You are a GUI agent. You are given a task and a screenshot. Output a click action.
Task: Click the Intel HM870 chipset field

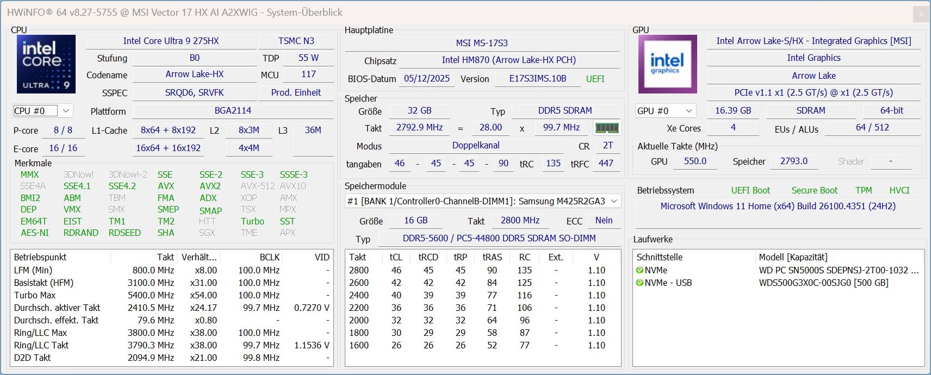point(508,60)
